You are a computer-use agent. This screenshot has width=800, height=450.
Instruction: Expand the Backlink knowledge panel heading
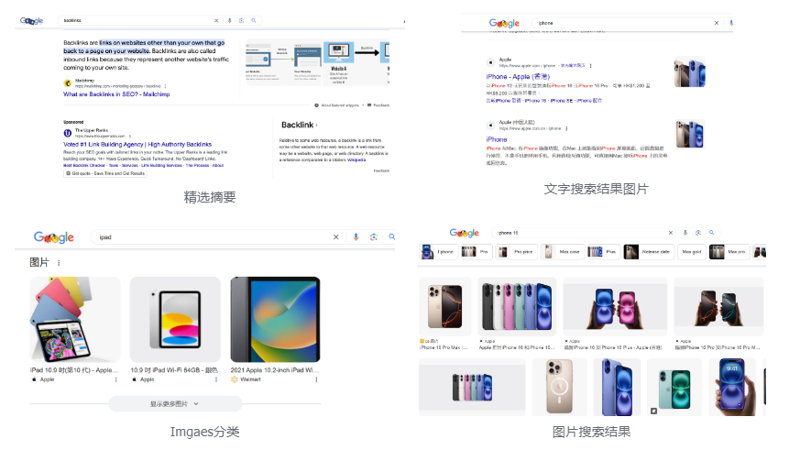pyautogui.click(x=300, y=125)
